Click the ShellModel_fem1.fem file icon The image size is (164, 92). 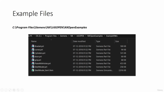[33, 70]
